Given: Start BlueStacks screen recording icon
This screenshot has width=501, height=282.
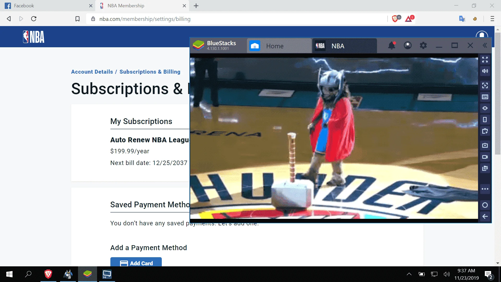Looking at the screenshot, I should (x=485, y=157).
